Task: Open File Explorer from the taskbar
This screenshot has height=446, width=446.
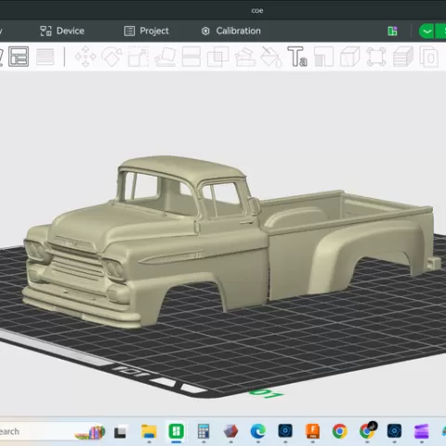Action: click(149, 432)
